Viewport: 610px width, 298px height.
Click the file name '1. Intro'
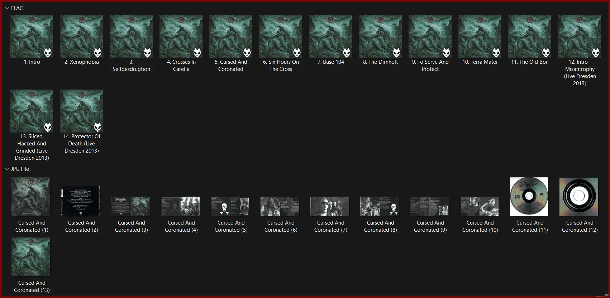[x=32, y=62]
